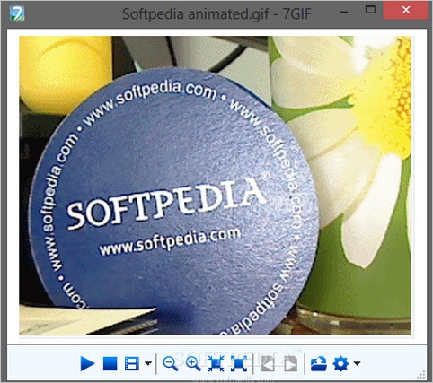Click the window title text
The width and height of the screenshot is (433, 383).
click(x=216, y=14)
